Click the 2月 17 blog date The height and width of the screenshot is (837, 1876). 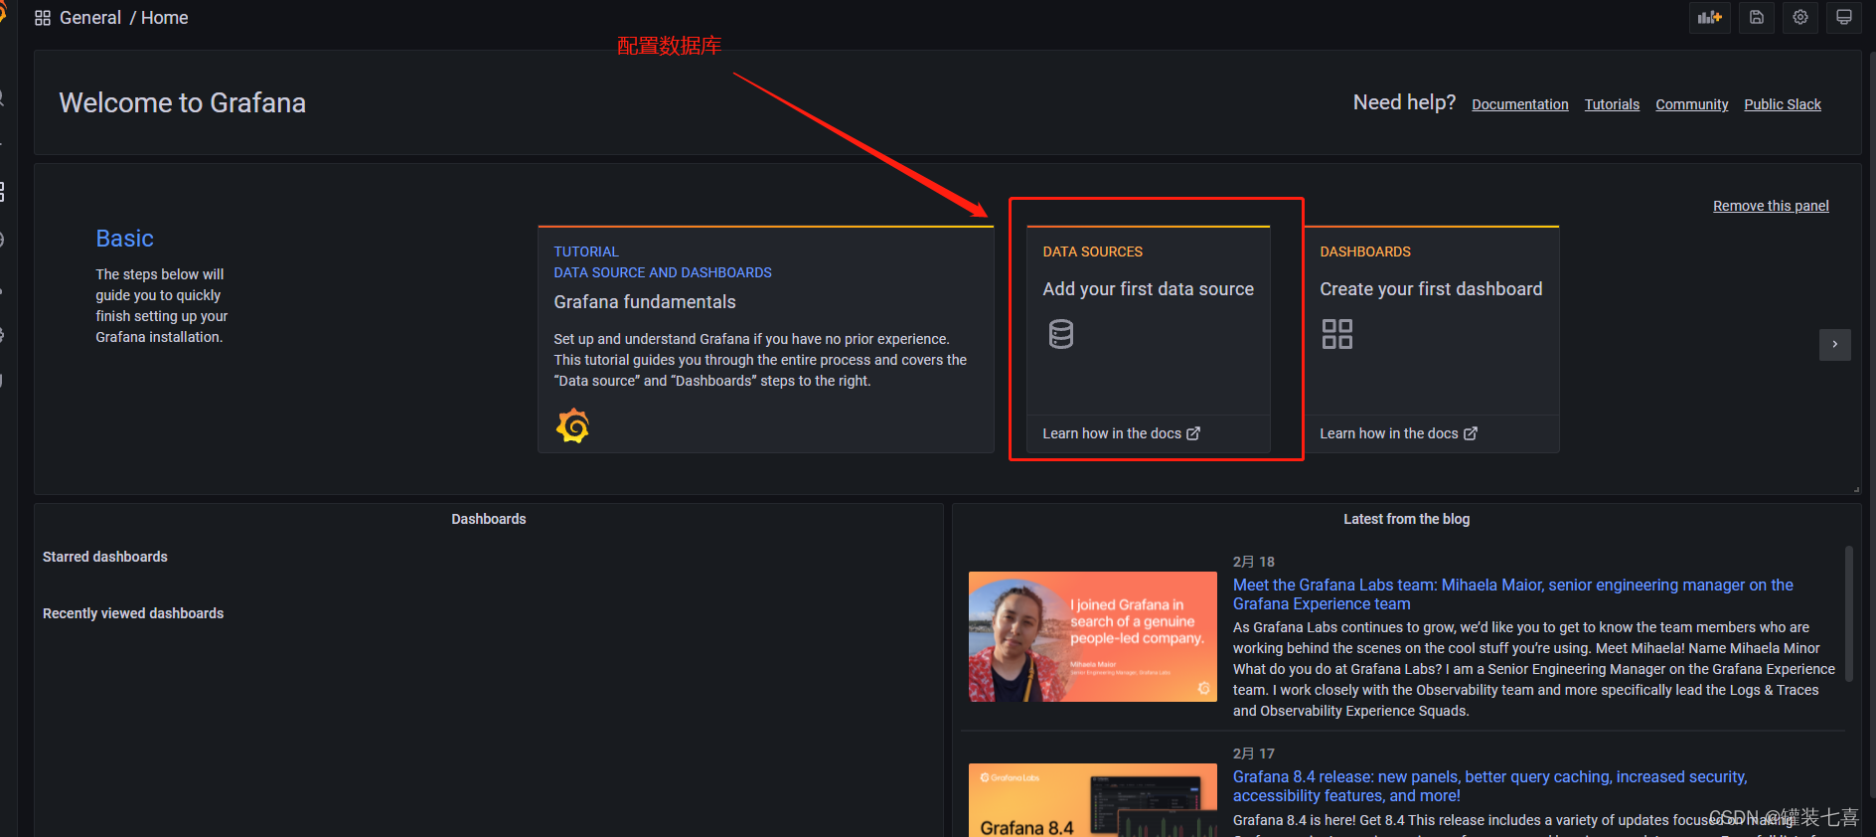point(1254,753)
